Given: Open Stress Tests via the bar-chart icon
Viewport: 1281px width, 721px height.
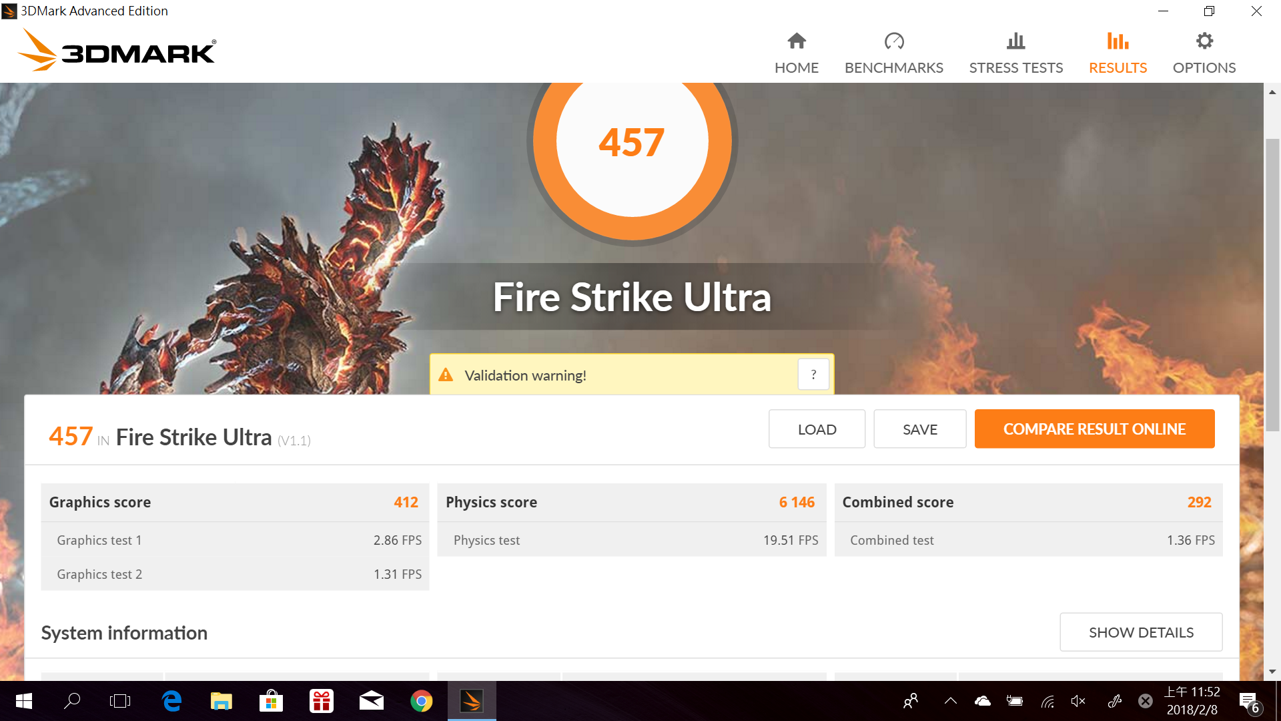Looking at the screenshot, I should 1015,41.
